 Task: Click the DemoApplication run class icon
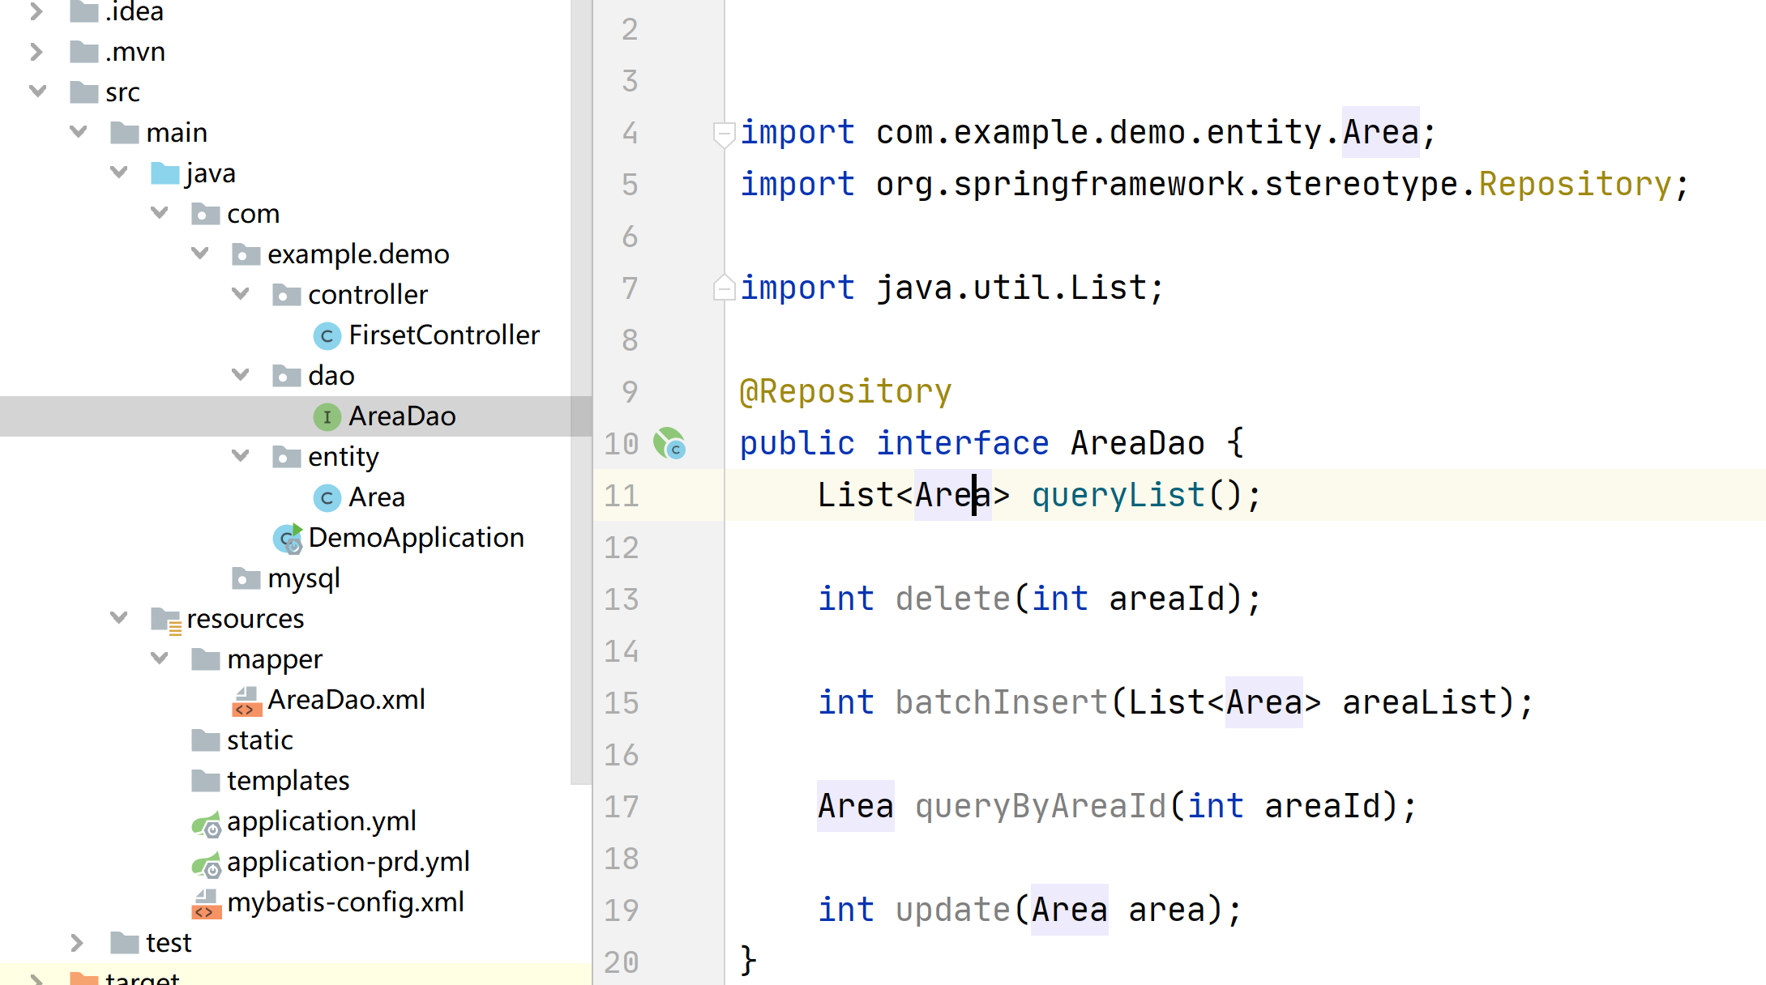(287, 538)
